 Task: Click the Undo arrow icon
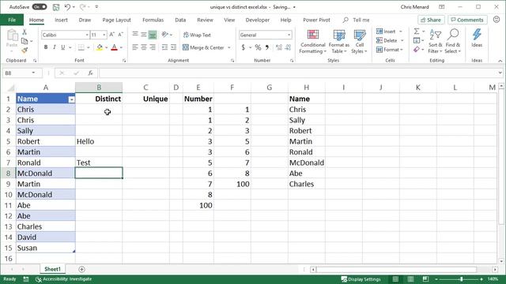tap(67, 7)
